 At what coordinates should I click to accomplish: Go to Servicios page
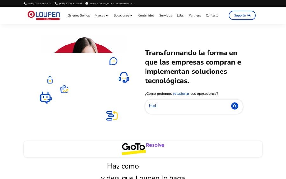[166, 15]
